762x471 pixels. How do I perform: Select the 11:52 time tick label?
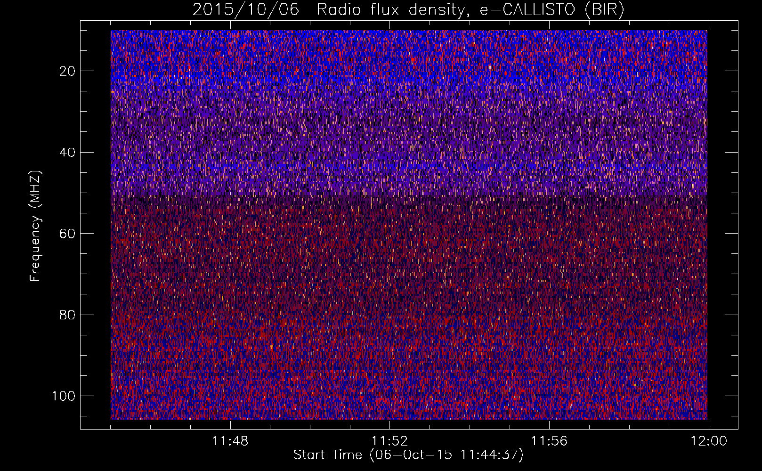click(x=389, y=441)
